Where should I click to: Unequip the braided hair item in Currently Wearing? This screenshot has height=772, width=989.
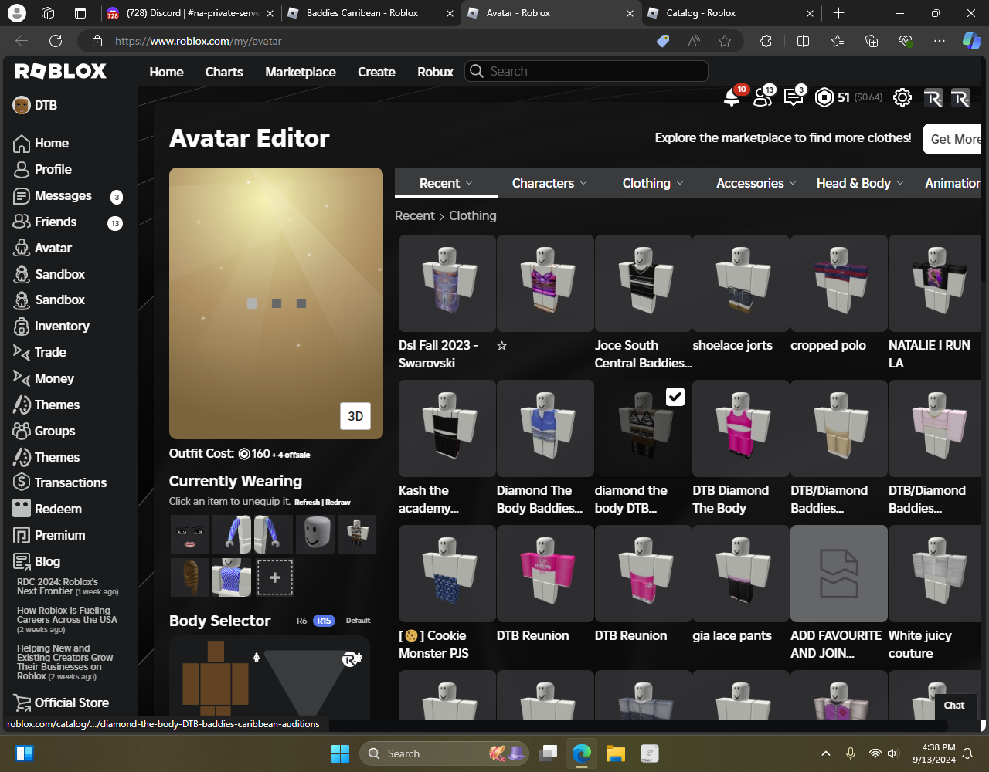tap(189, 577)
